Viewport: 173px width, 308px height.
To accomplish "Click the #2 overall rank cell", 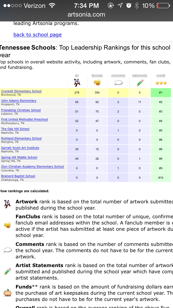I will 161,102.
